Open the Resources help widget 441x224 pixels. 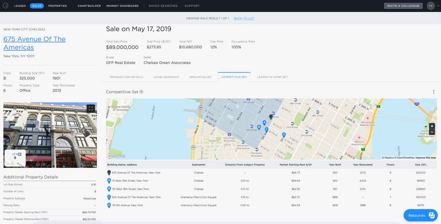point(420,215)
